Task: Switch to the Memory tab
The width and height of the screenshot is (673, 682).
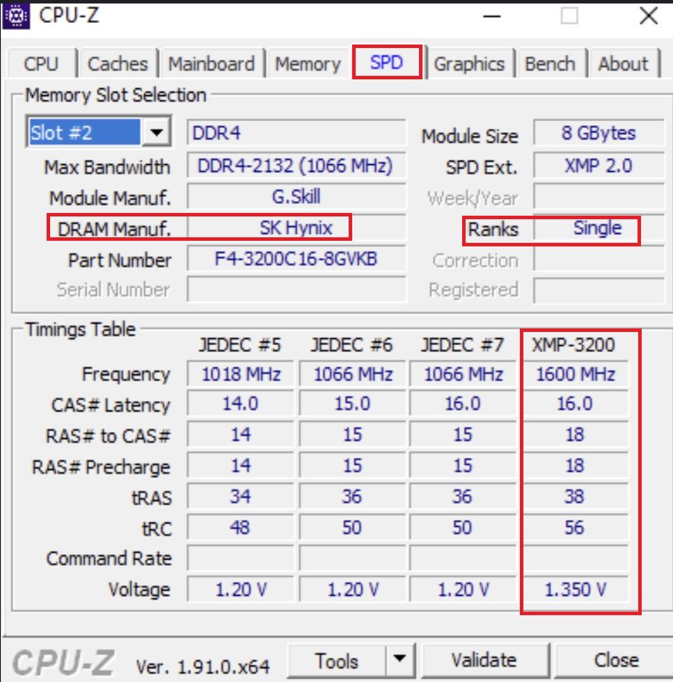Action: (308, 64)
